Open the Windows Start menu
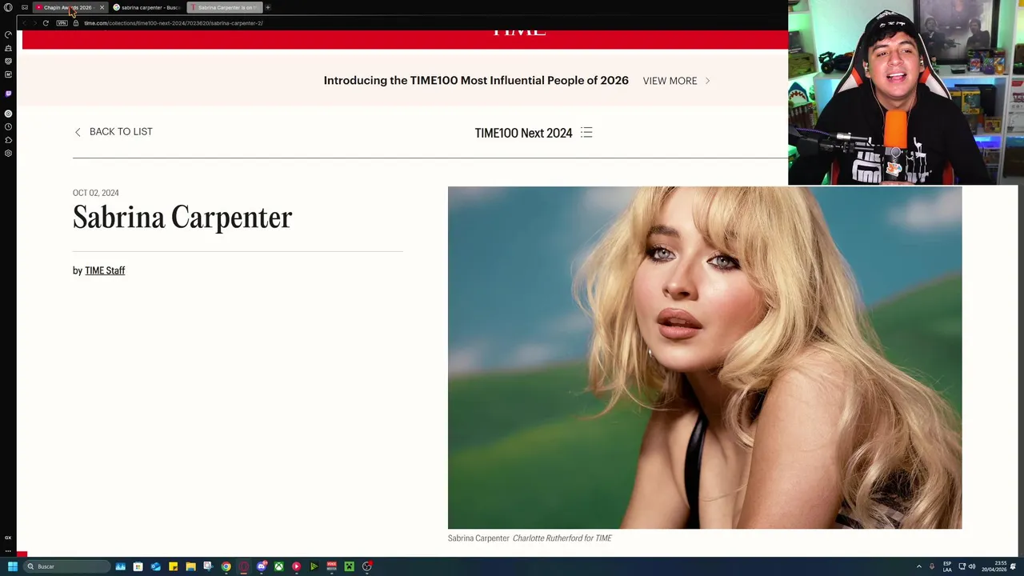Image resolution: width=1024 pixels, height=576 pixels. pyautogui.click(x=12, y=566)
